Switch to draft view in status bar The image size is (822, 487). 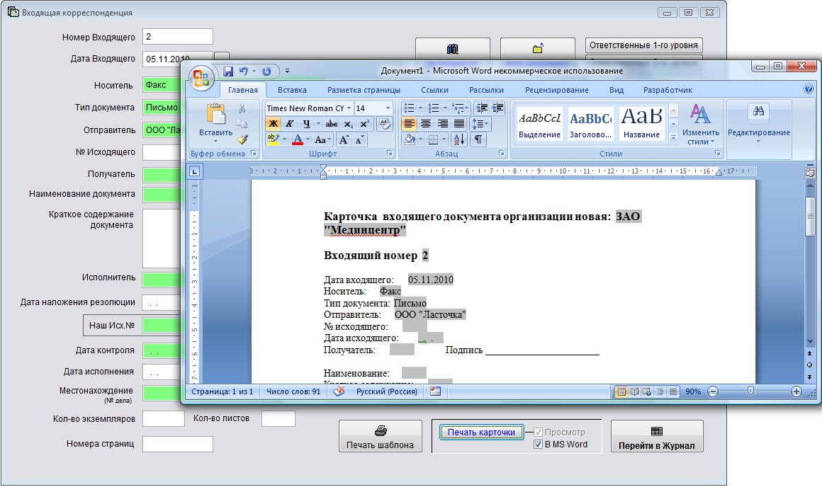pyautogui.click(x=673, y=391)
